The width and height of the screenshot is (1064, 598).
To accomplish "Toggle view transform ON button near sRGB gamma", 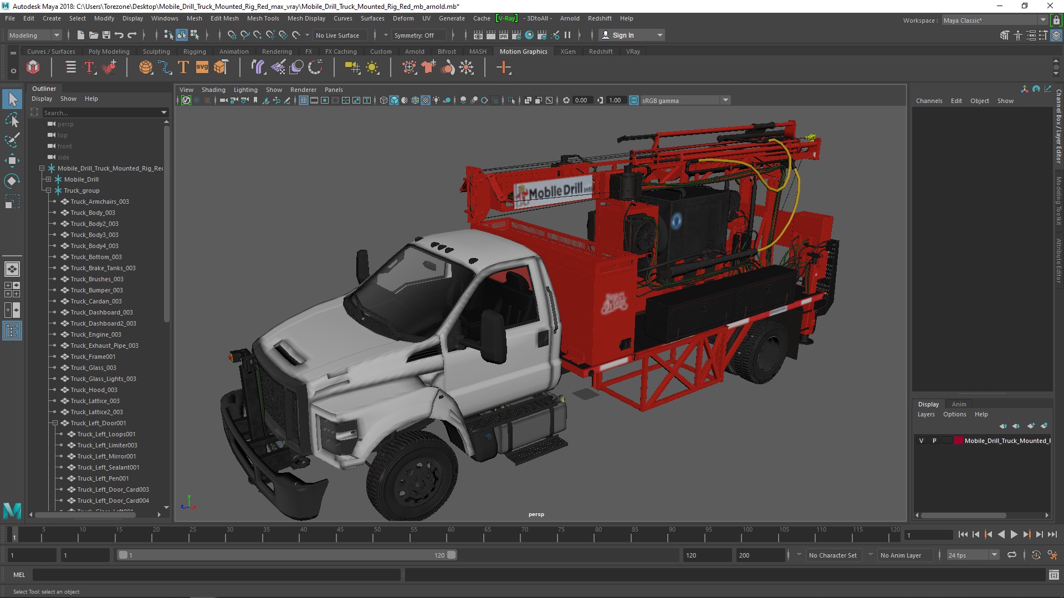I will (634, 100).
